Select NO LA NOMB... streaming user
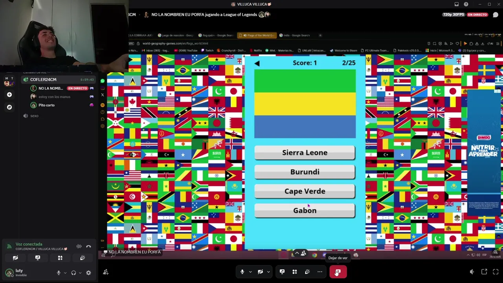503x283 pixels. pos(51,88)
